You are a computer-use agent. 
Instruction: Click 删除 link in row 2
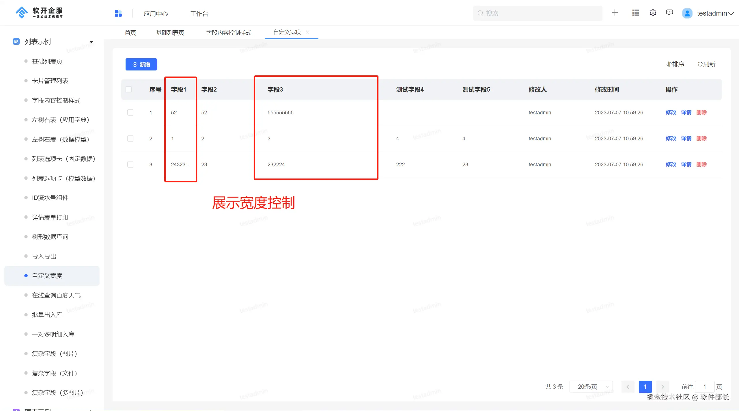click(x=701, y=138)
